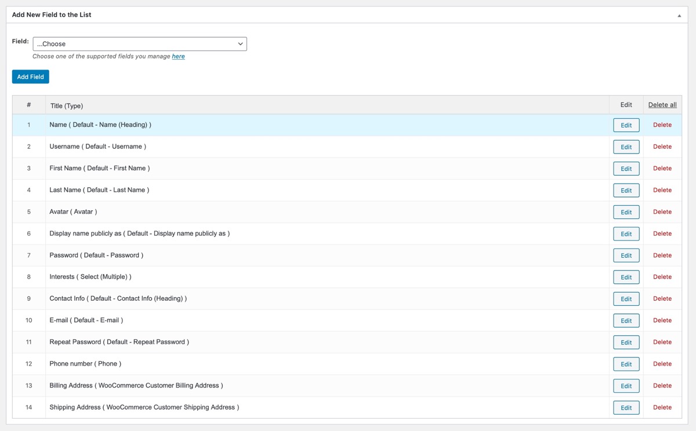This screenshot has width=696, height=431.
Task: Delete the Interests field
Action: tap(662, 277)
